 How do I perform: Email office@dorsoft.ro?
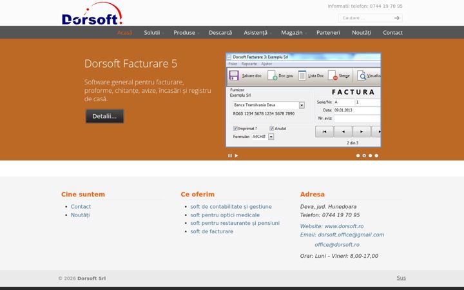pyautogui.click(x=337, y=245)
